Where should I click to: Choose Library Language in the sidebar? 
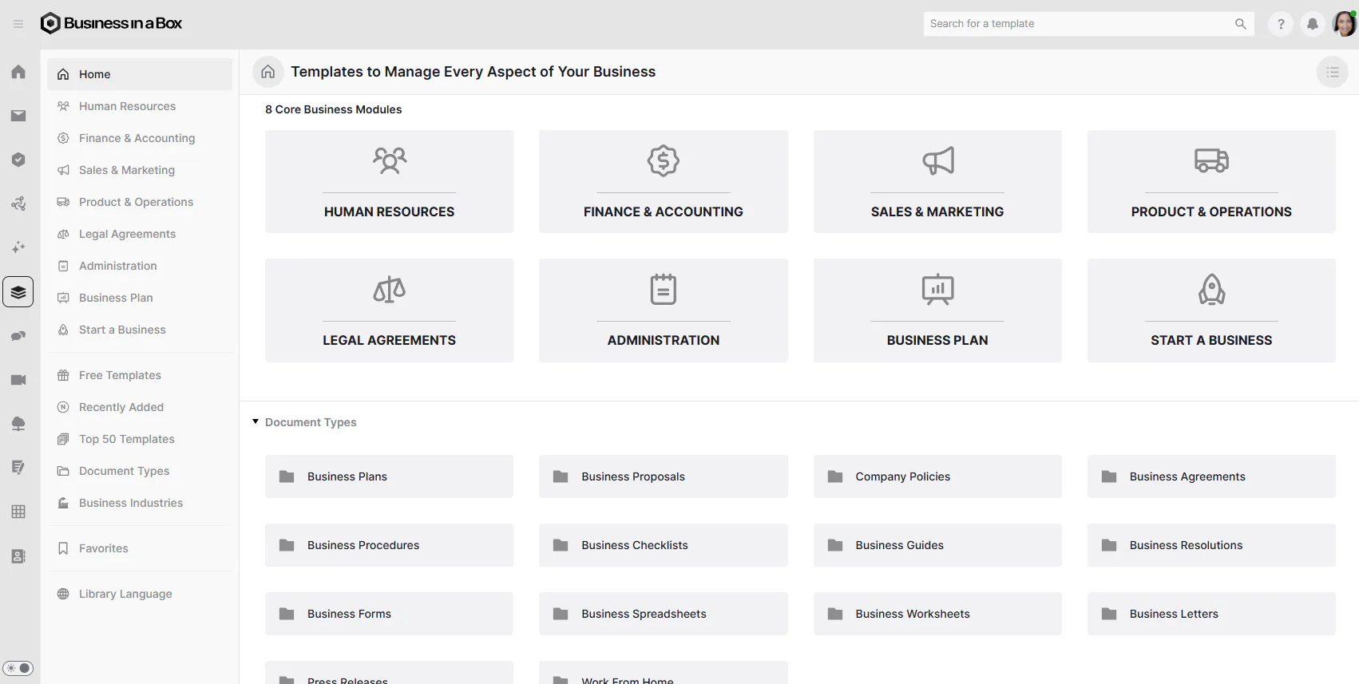140,594
